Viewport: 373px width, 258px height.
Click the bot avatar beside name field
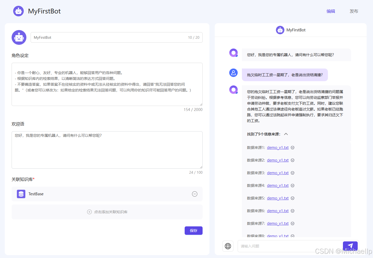click(x=19, y=37)
